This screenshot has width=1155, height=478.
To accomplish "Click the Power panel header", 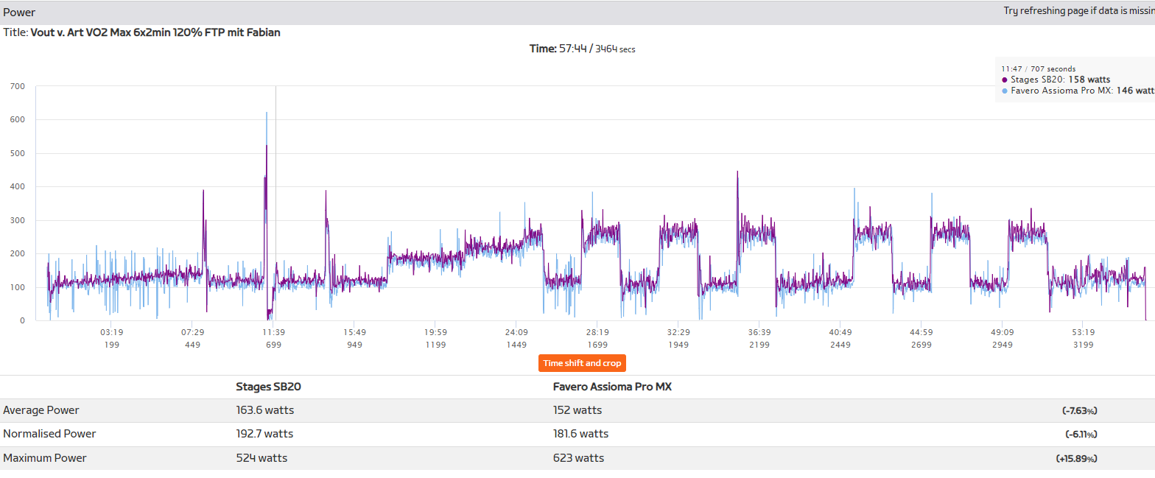I will pyautogui.click(x=20, y=13).
